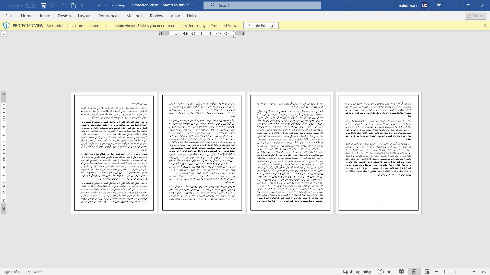Close the Protected View message bar

click(x=485, y=25)
